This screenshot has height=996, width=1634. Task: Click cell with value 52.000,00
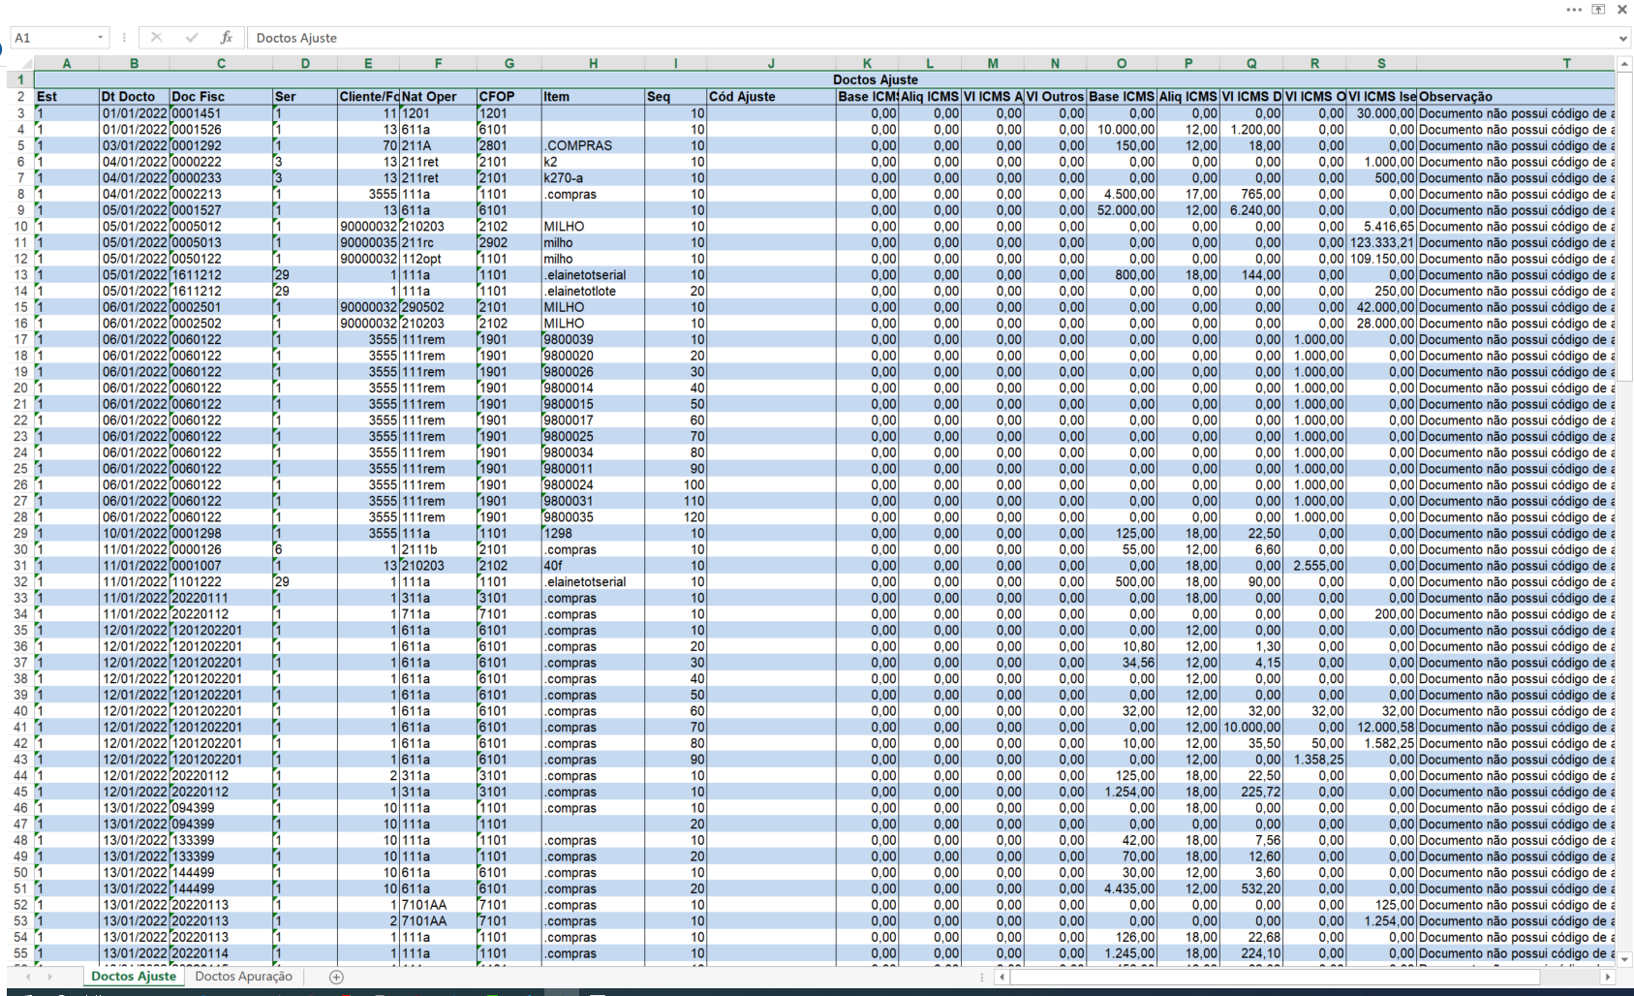click(1122, 210)
